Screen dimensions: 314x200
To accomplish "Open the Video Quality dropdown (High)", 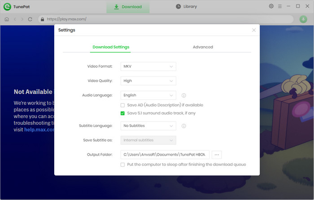I will pyautogui.click(x=148, y=81).
